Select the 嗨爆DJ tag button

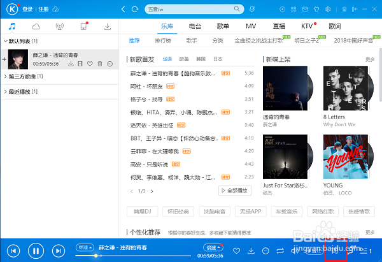pyautogui.click(x=143, y=212)
